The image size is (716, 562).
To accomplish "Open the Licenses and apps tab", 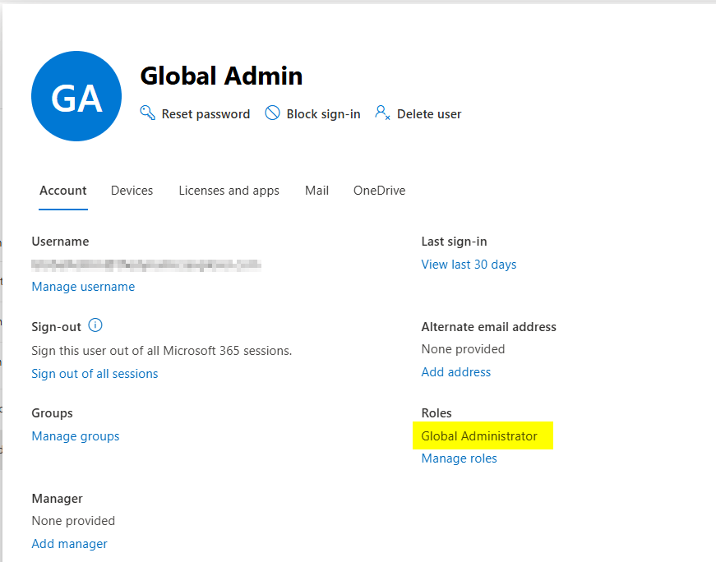I will 229,191.
